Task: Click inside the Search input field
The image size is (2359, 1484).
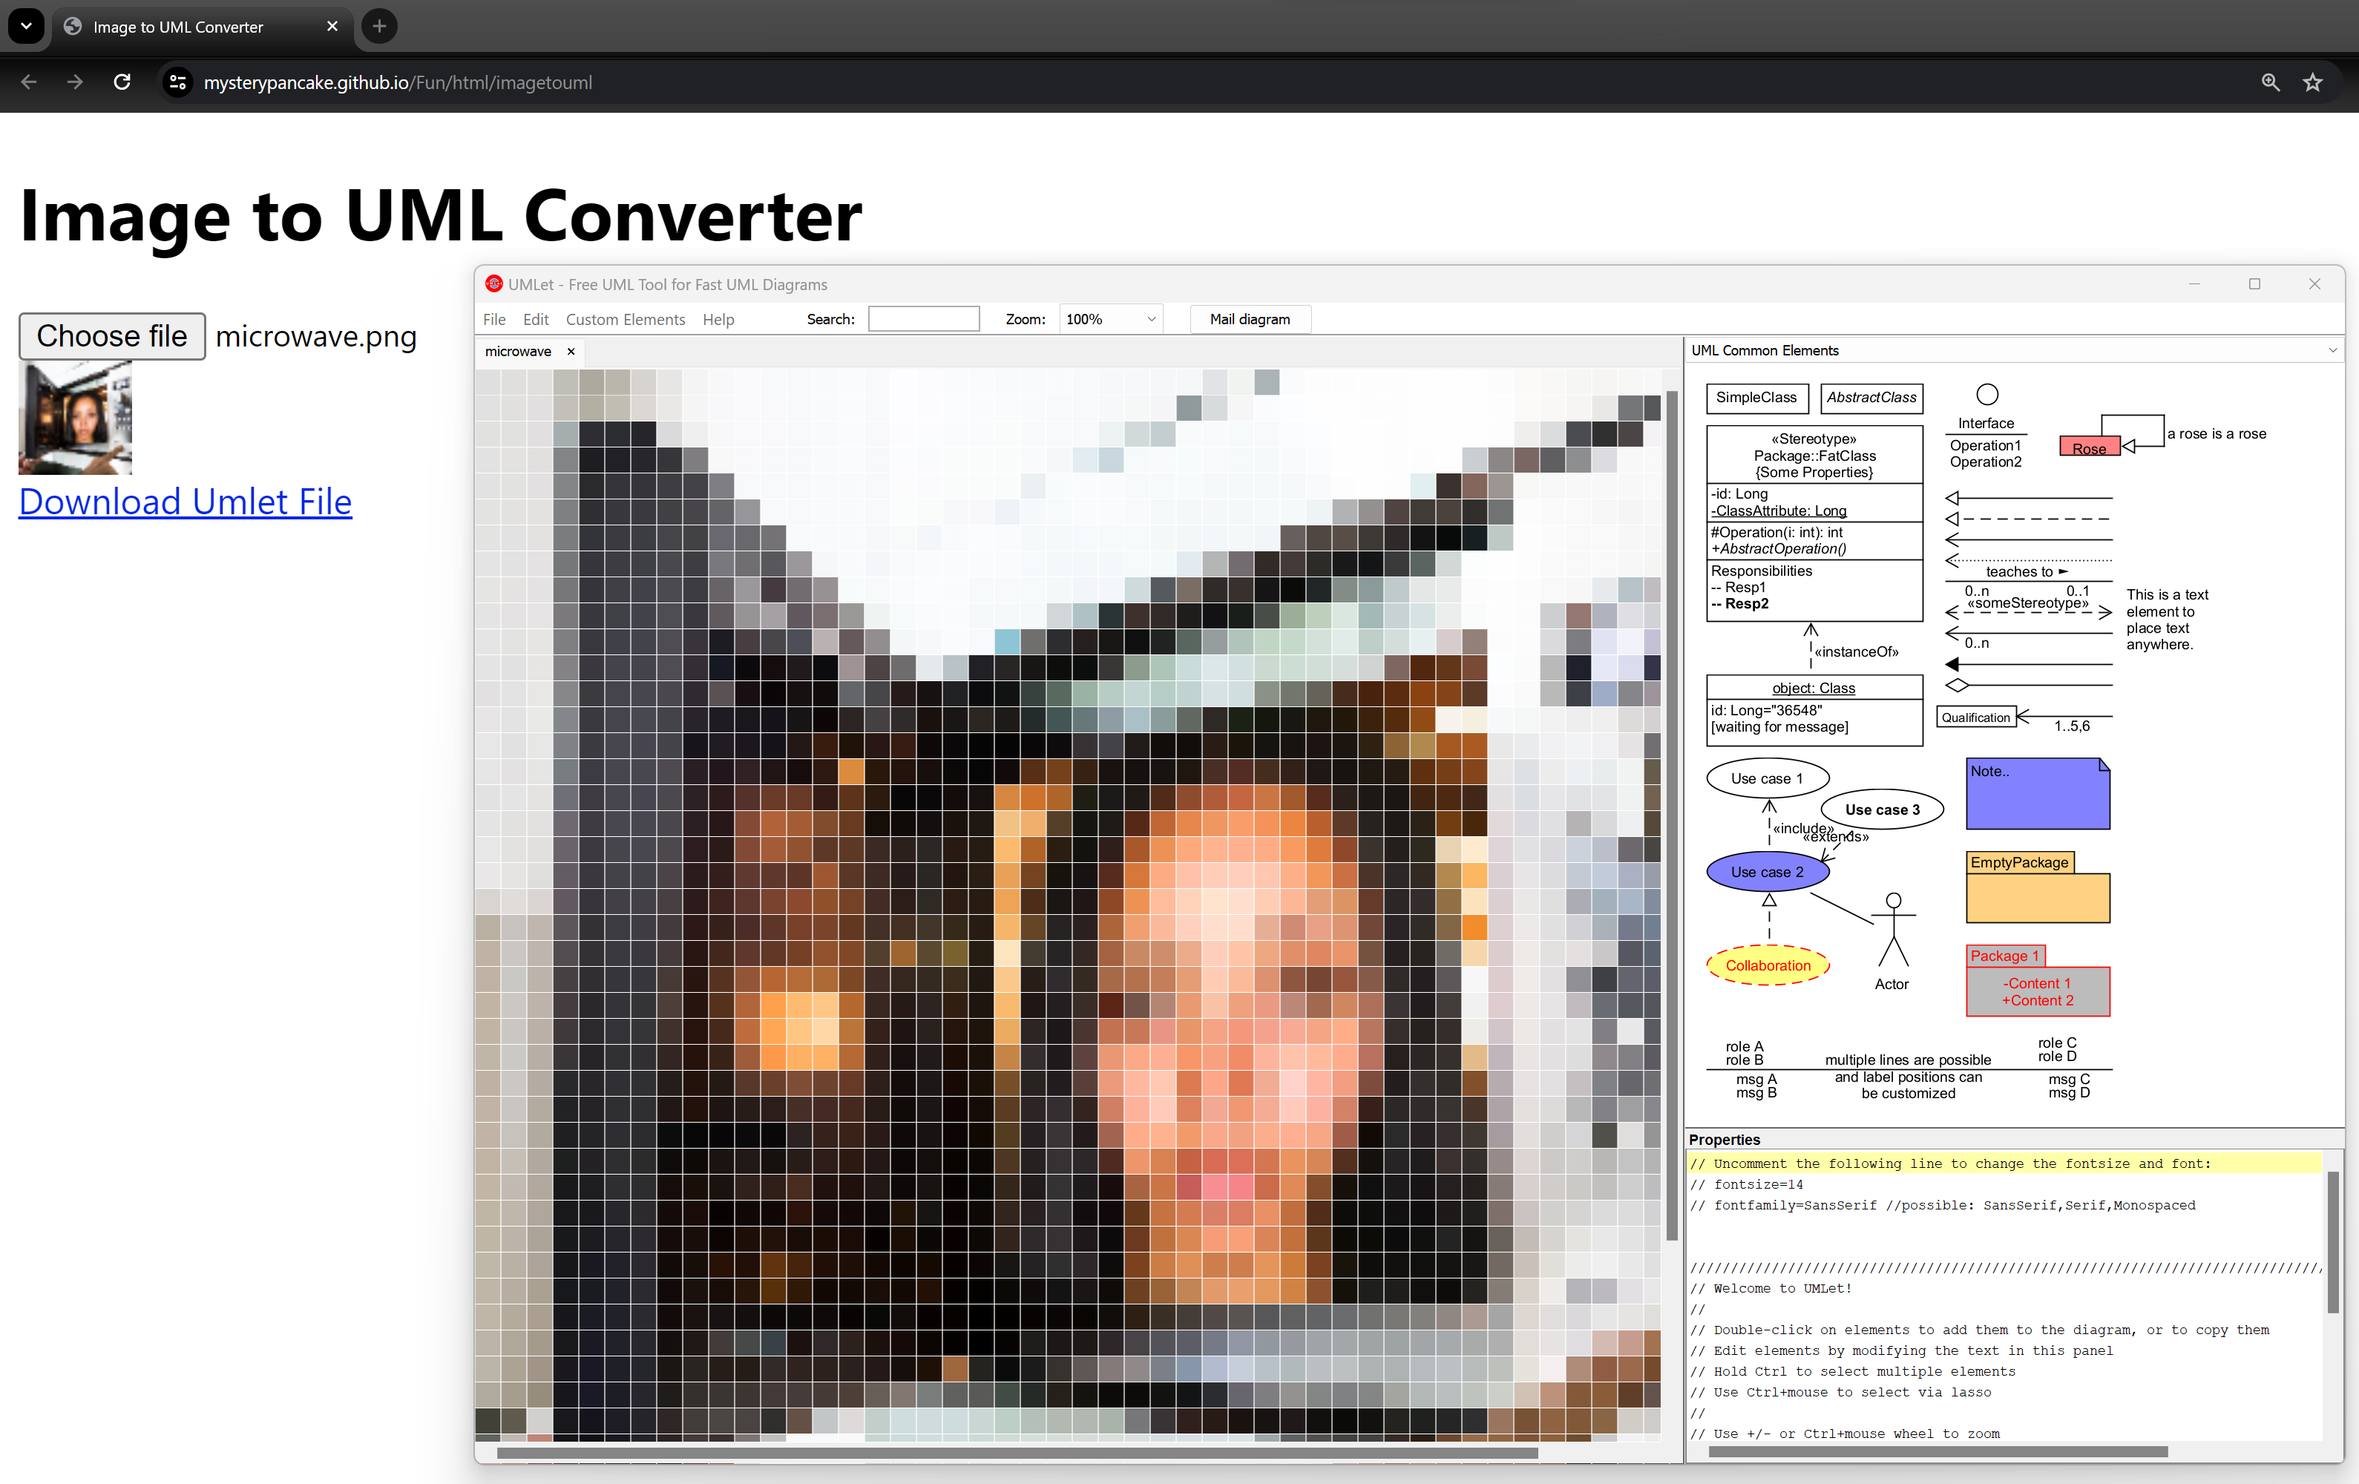Action: 923,319
